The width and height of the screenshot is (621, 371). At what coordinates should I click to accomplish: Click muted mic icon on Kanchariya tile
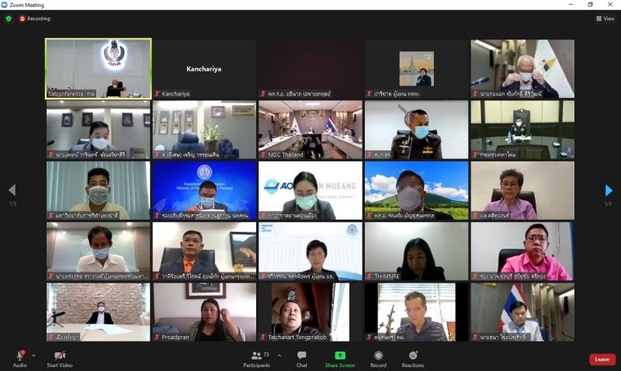point(158,94)
